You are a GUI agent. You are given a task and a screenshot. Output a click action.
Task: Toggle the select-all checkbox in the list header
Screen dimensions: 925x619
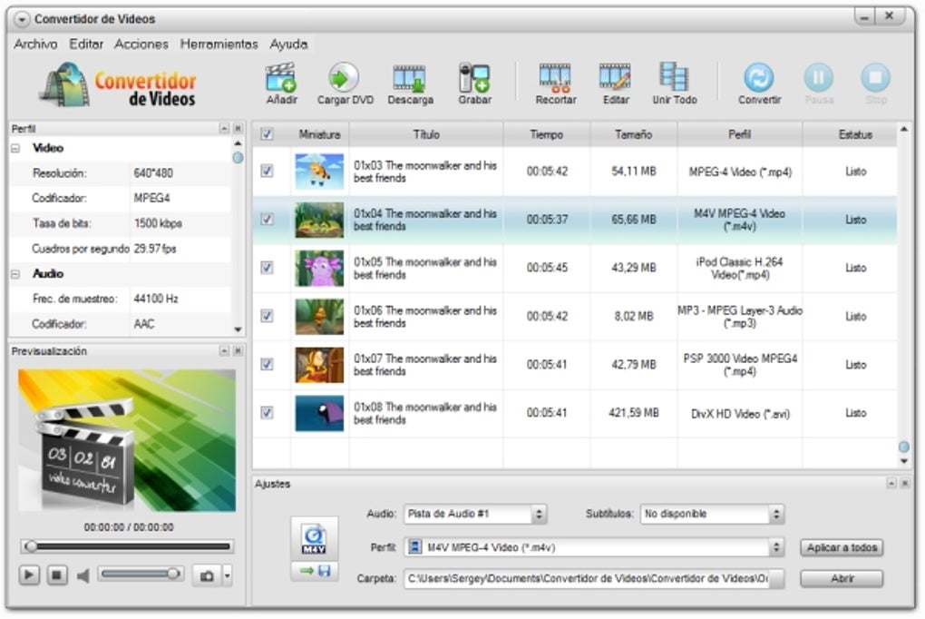pyautogui.click(x=267, y=134)
